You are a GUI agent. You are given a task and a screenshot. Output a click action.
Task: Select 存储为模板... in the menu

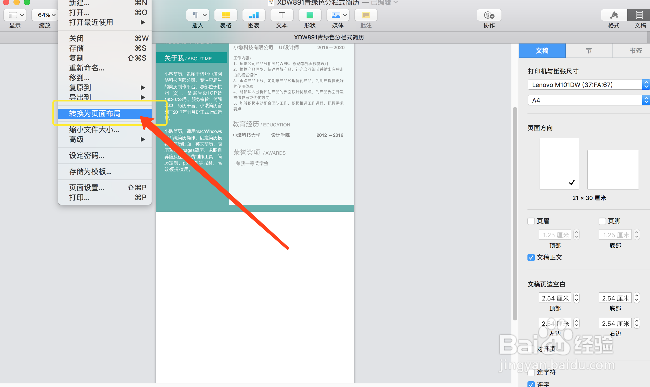(x=90, y=171)
